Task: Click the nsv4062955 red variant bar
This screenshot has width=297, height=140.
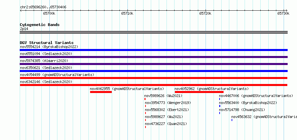Action: (x=101, y=92)
